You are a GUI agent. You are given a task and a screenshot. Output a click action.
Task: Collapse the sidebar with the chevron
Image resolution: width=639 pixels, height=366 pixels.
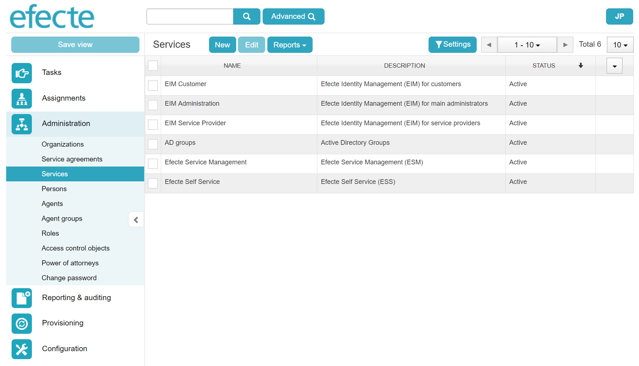click(136, 220)
